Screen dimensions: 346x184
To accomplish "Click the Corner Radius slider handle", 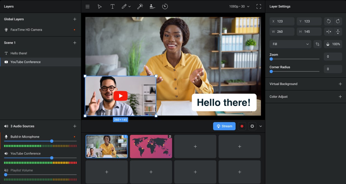I will (271, 72).
